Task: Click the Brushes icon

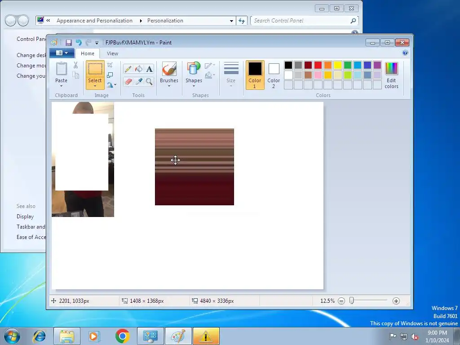Action: point(169,69)
